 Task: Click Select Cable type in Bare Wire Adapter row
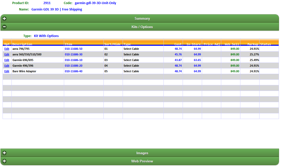coord(131,71)
